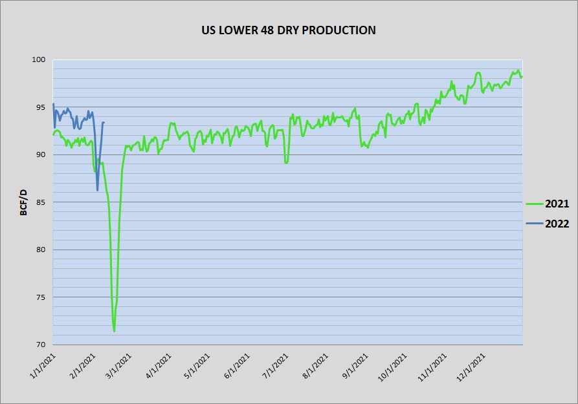Click the 2021 legend entry text
Viewport: 578px width, 404px height.
point(557,204)
